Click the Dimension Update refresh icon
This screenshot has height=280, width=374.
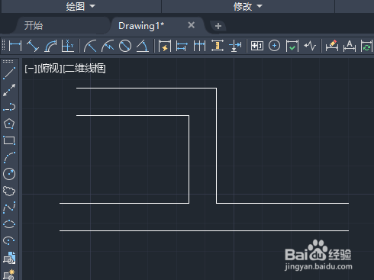[366, 46]
